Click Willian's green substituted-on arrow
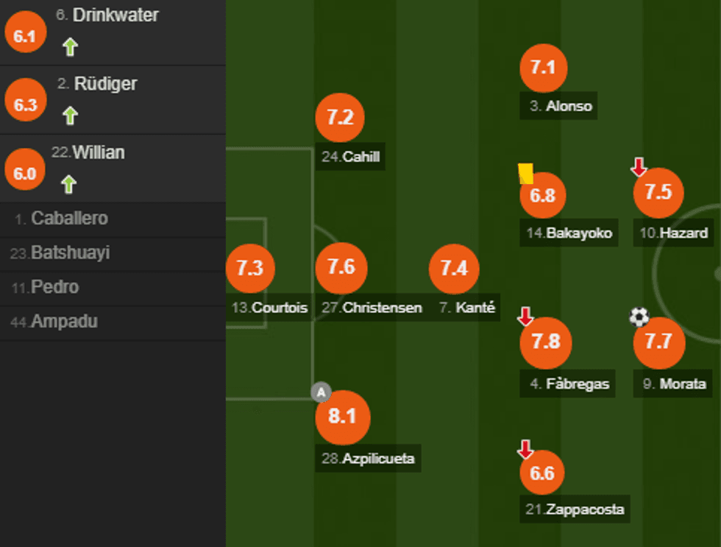The width and height of the screenshot is (721, 547). pos(69,184)
